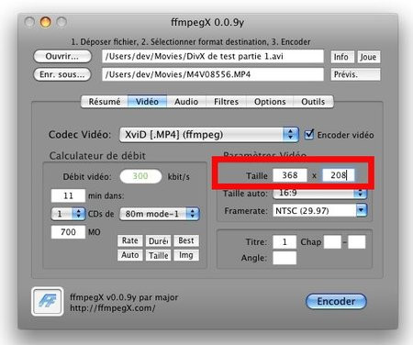Viewport: 413px width, 345px height.
Task: Open the 80m mode-1 dropdown
Action: [x=160, y=214]
